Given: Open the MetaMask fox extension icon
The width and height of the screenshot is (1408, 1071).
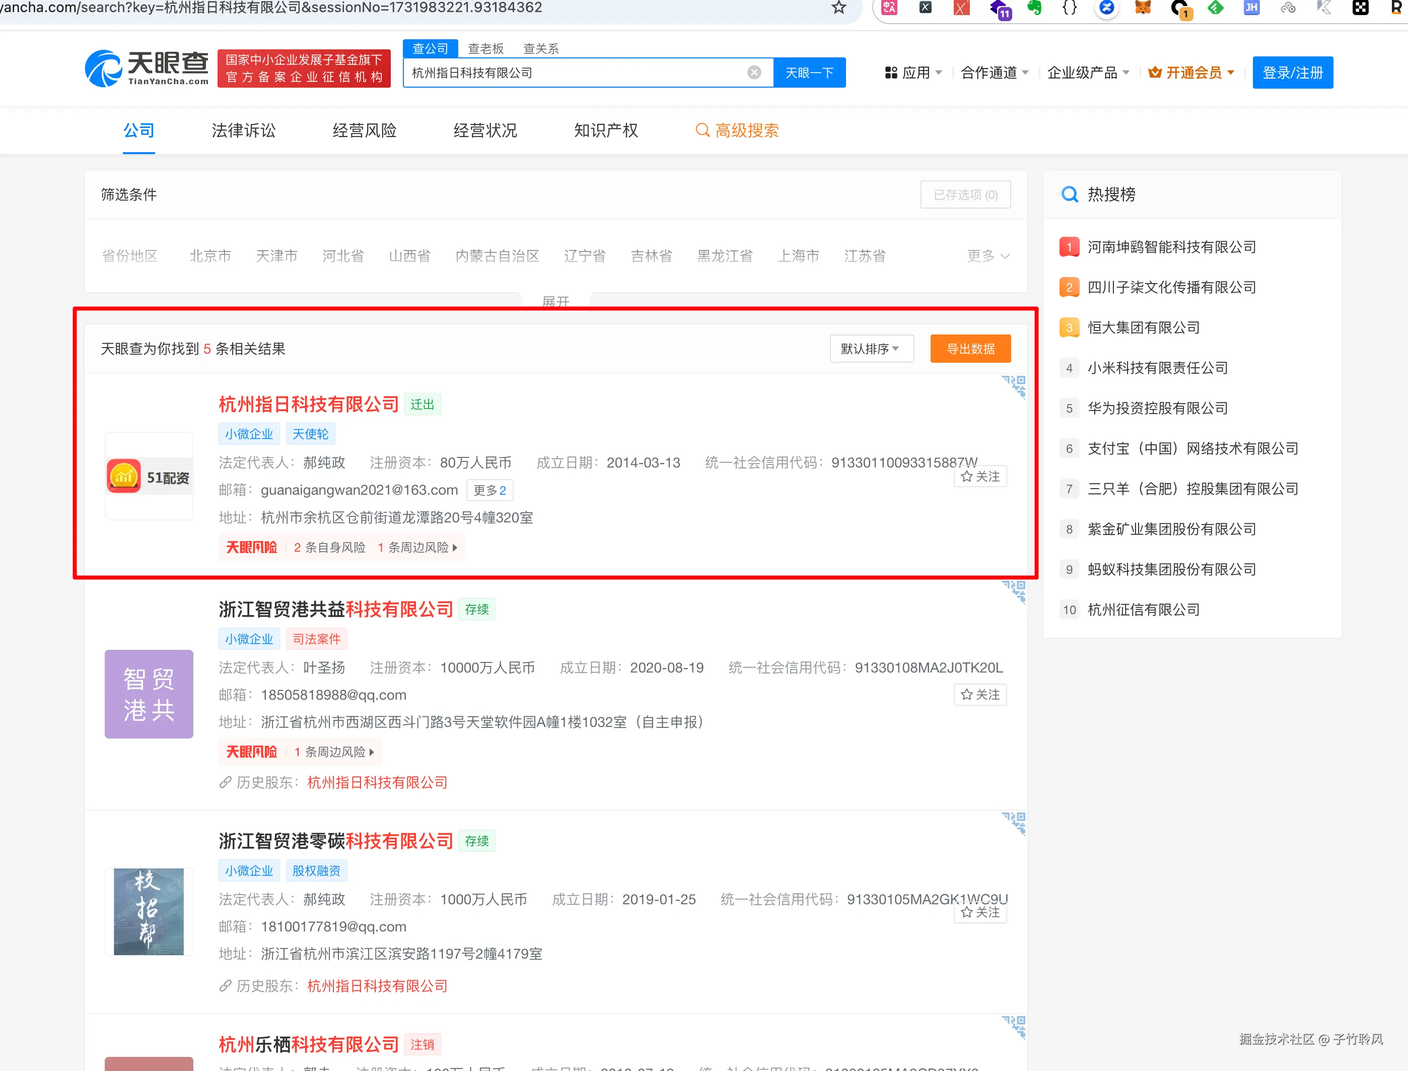Looking at the screenshot, I should [x=1142, y=8].
